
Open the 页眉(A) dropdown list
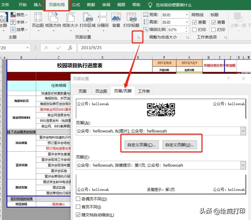[x=243, y=131]
